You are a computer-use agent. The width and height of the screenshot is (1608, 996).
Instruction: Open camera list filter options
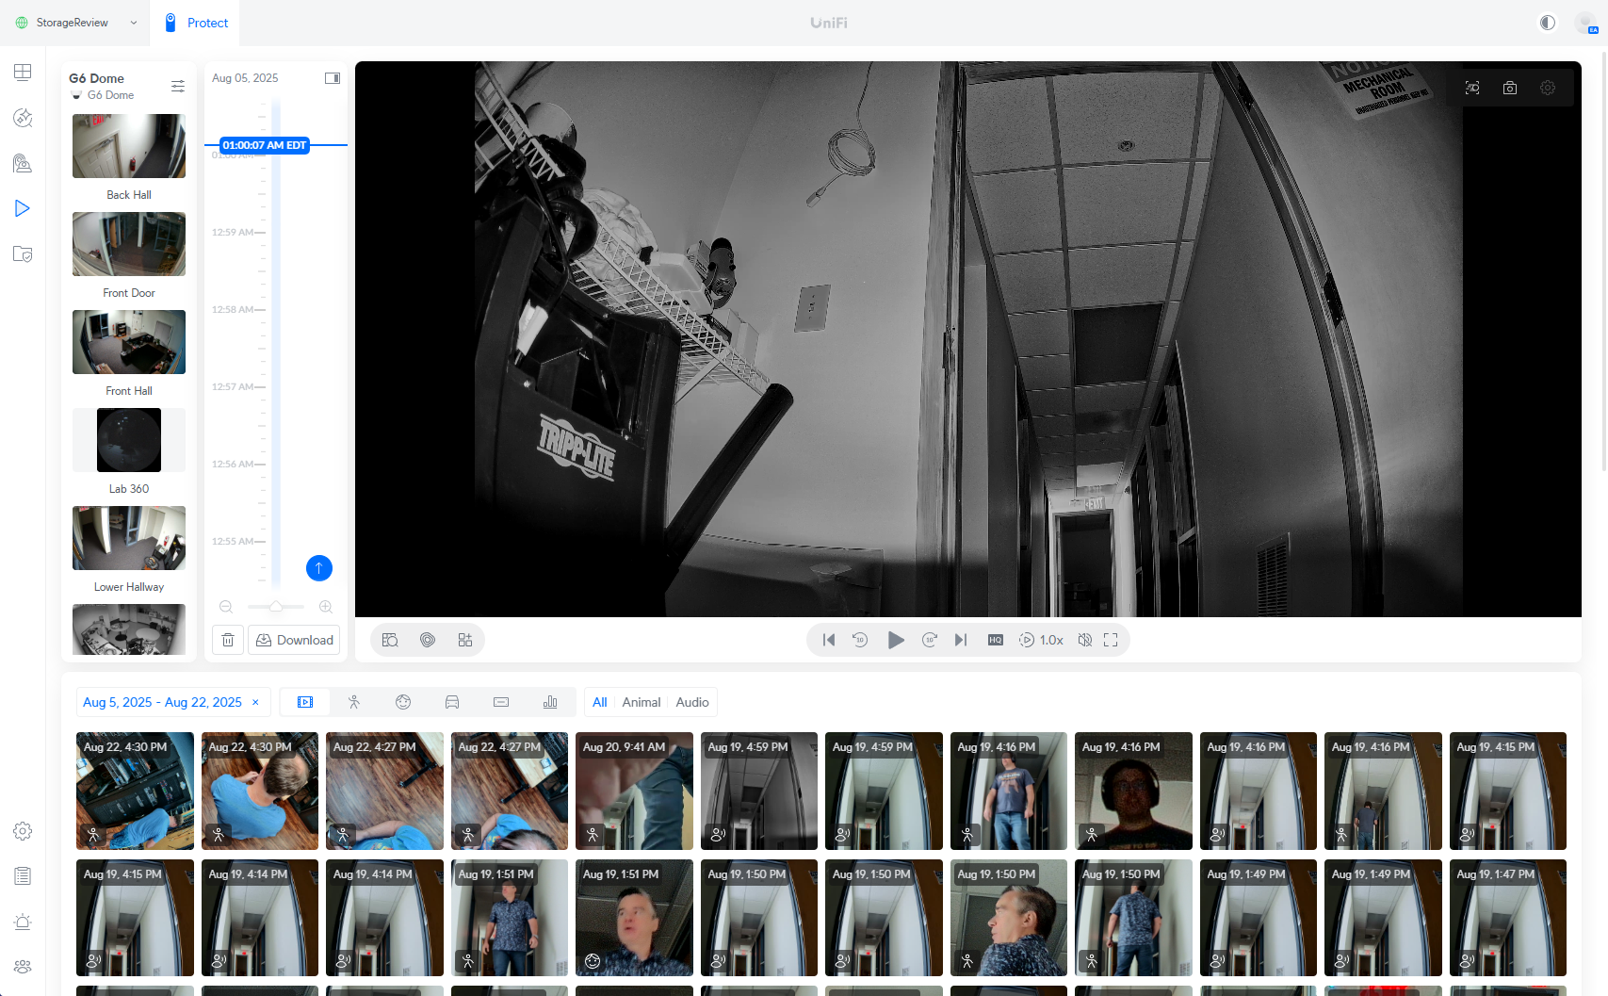177,87
